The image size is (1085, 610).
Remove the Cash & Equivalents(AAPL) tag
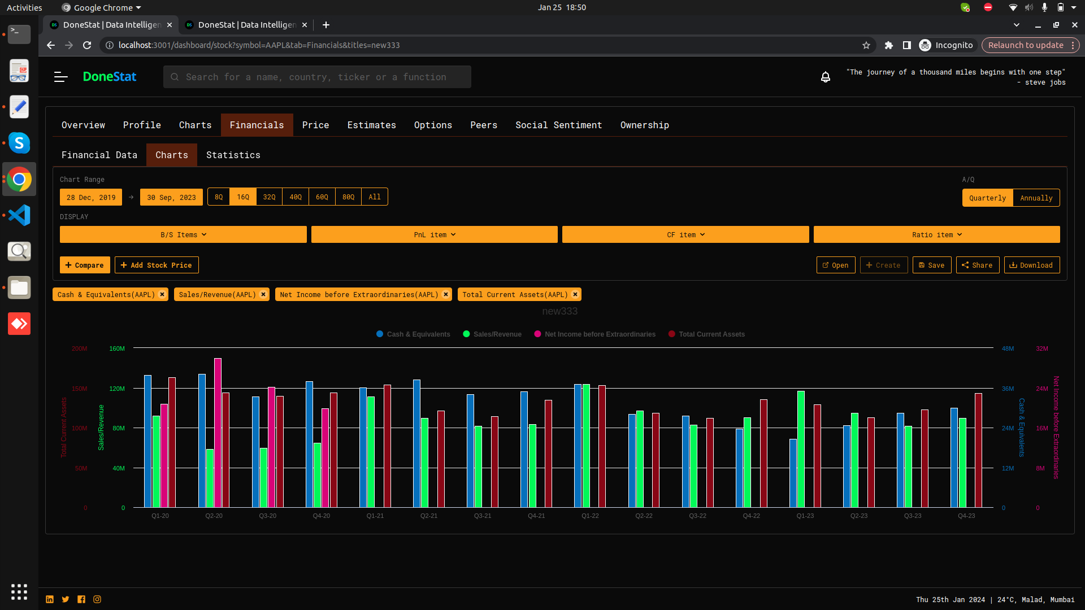point(162,294)
